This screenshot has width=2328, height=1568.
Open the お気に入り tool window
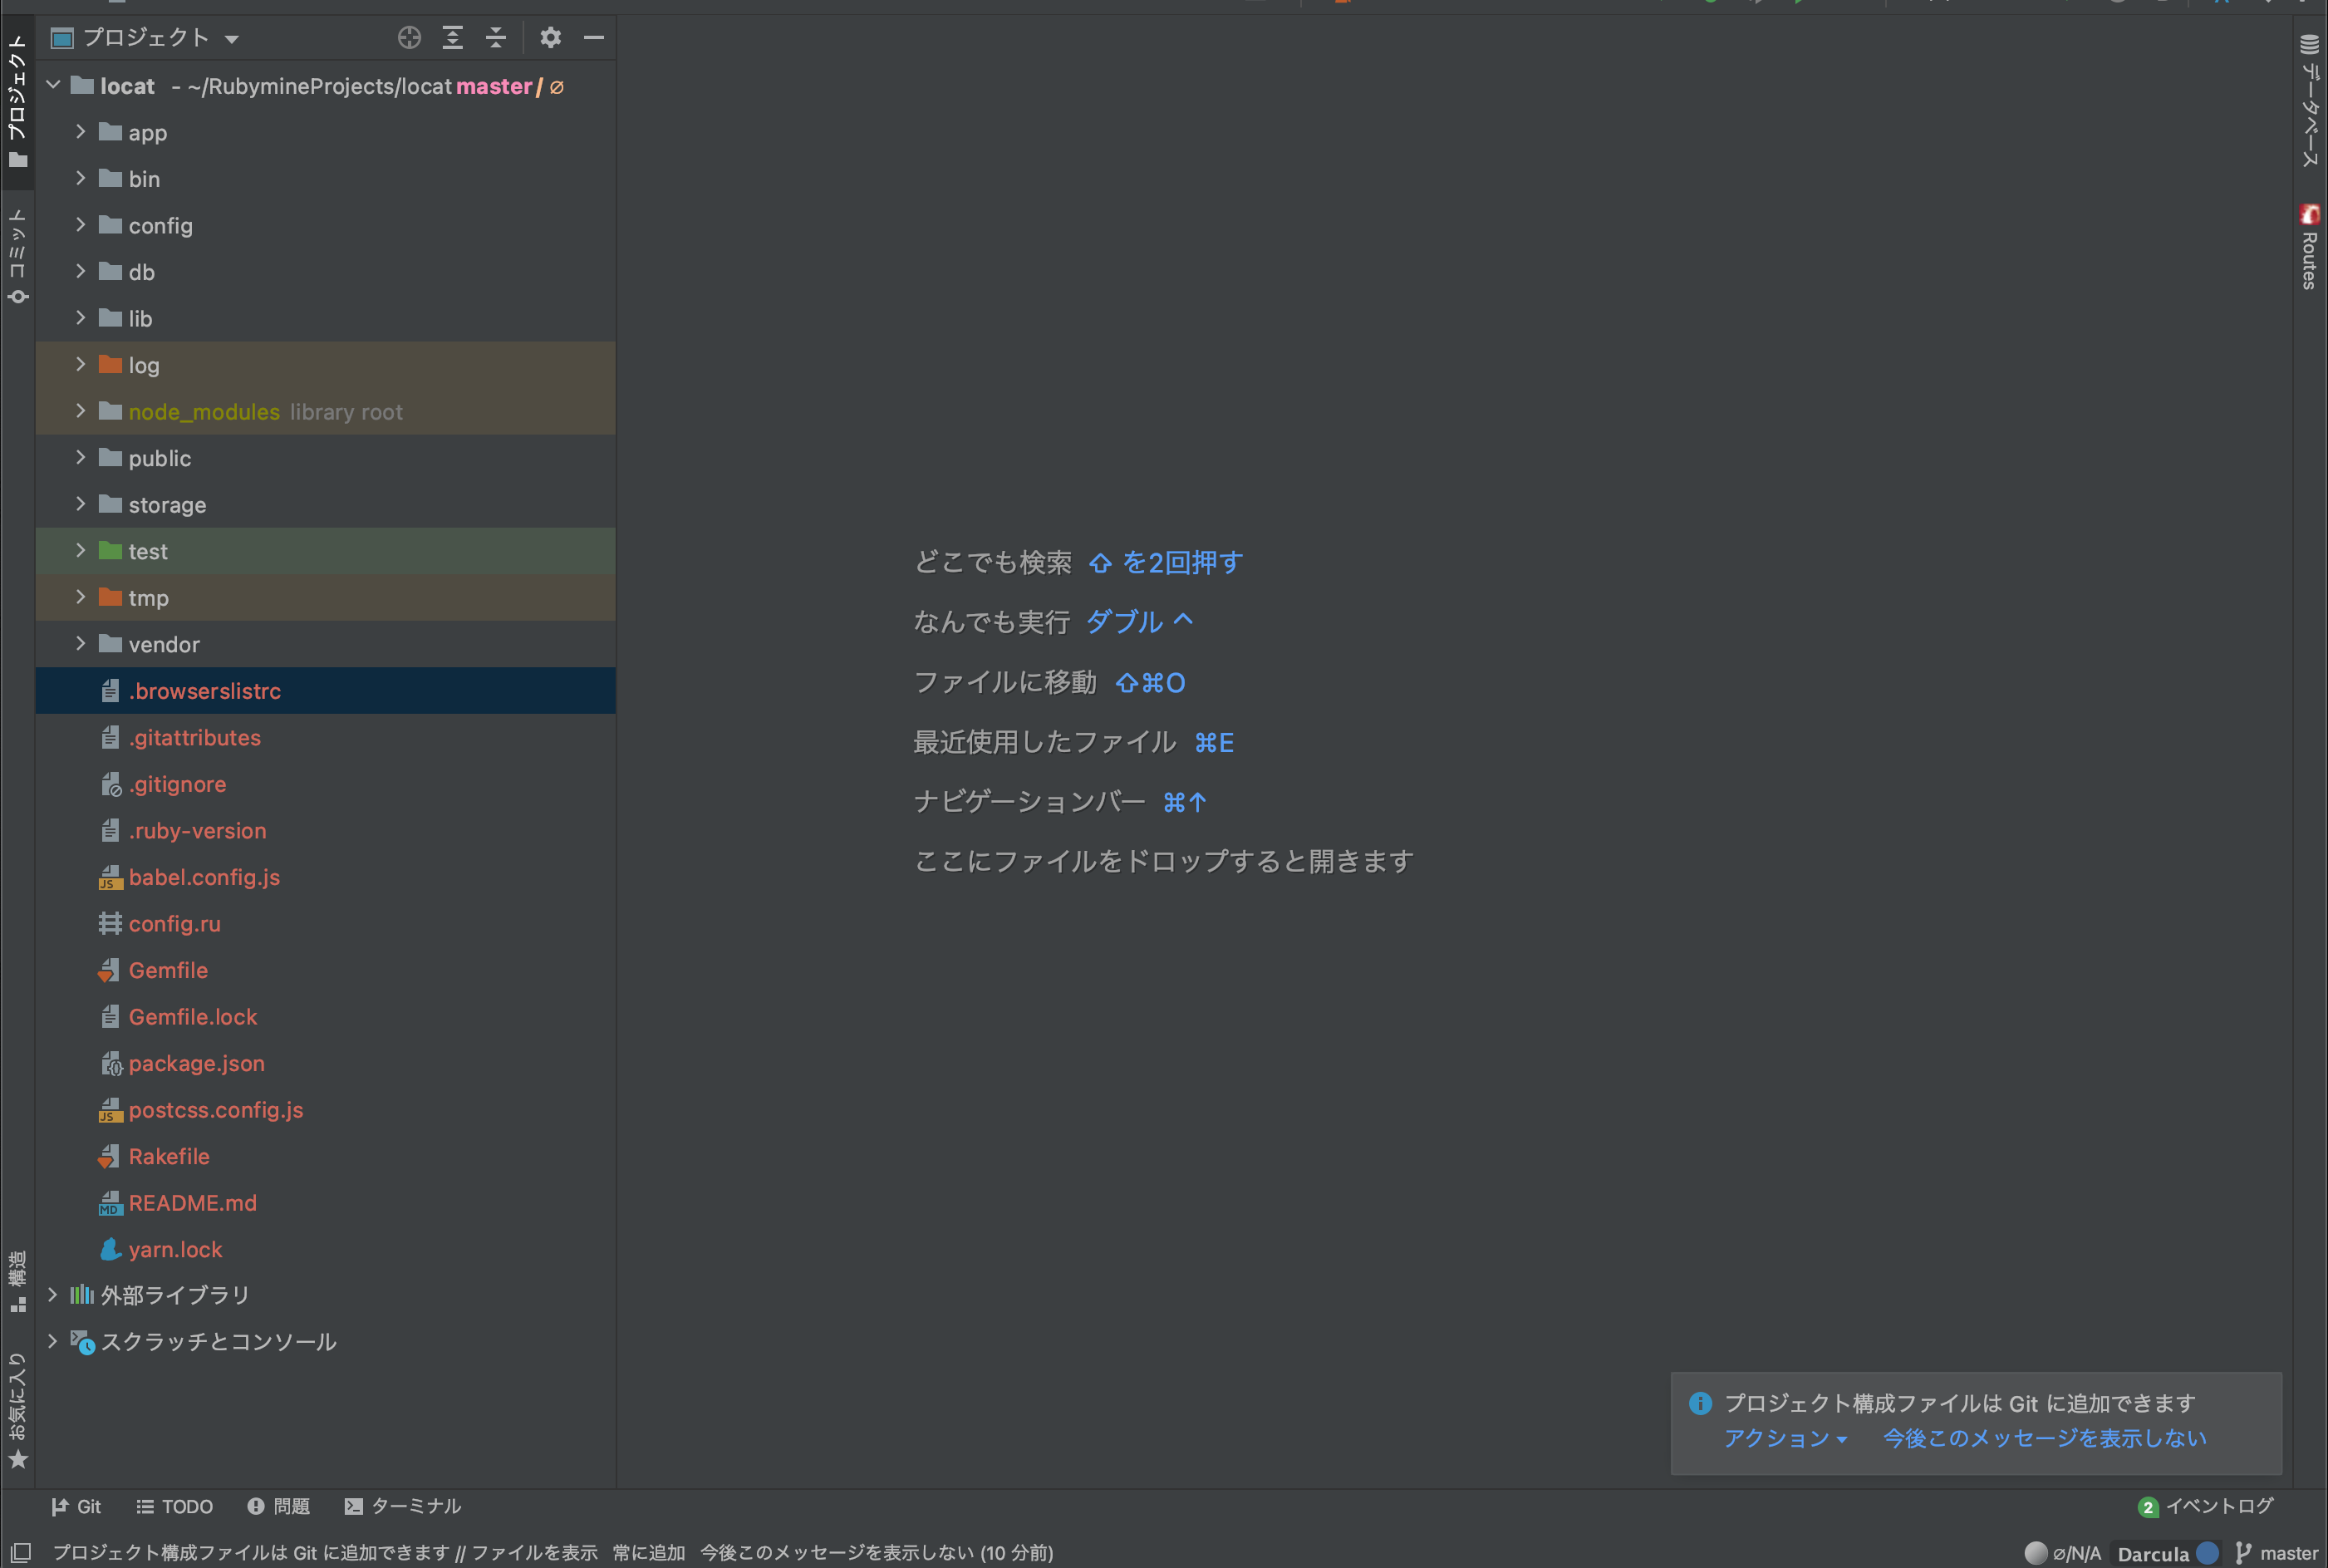[17, 1400]
